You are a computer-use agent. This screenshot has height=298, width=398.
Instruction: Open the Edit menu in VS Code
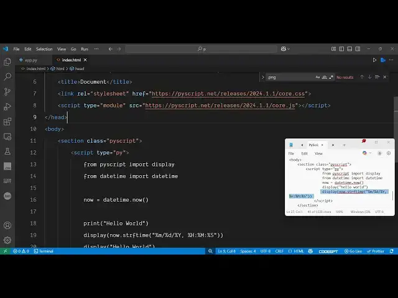27,49
